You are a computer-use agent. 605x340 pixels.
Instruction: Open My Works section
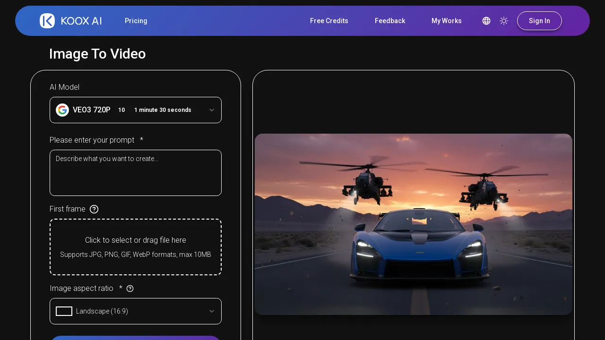[x=447, y=21]
